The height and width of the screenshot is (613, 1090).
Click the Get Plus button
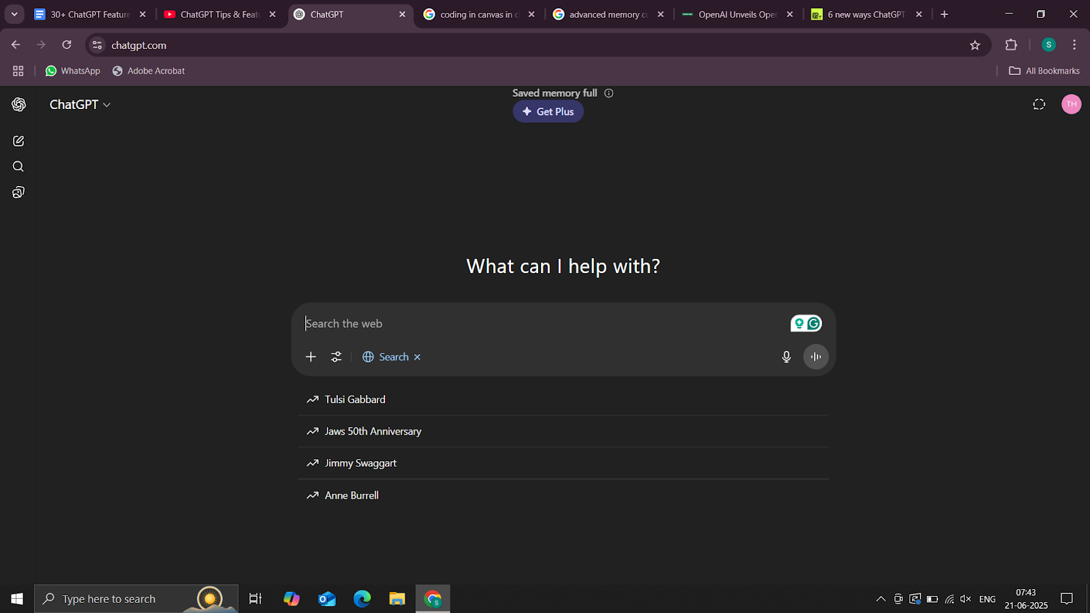[x=548, y=112]
